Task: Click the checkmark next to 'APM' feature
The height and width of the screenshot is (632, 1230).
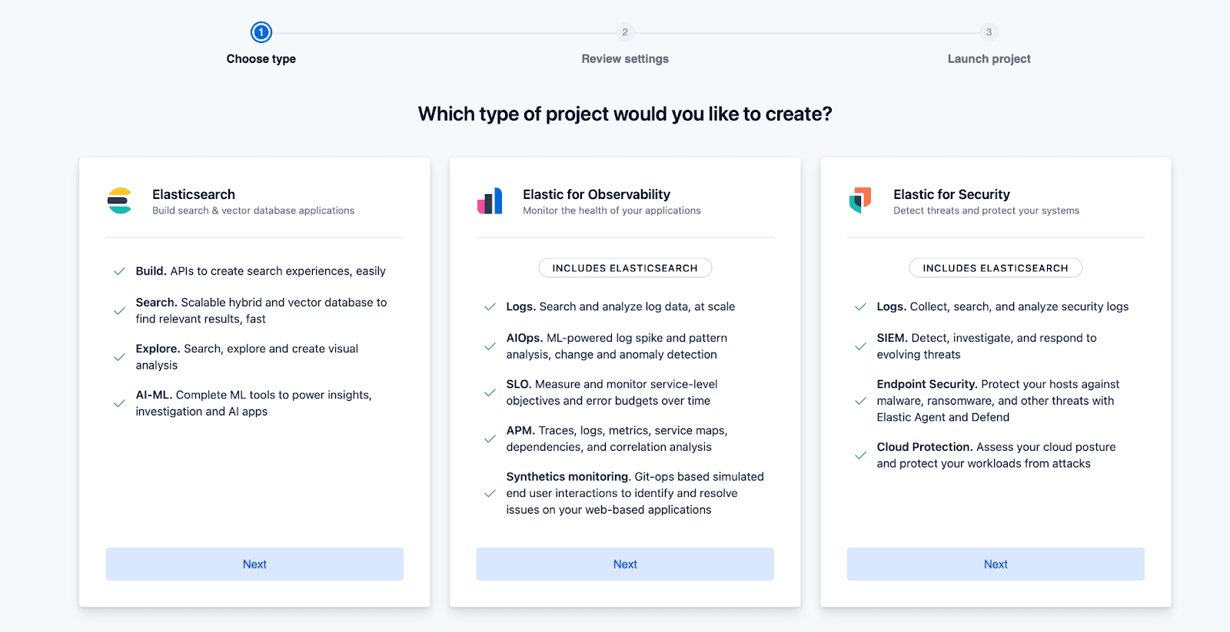Action: 490,438
